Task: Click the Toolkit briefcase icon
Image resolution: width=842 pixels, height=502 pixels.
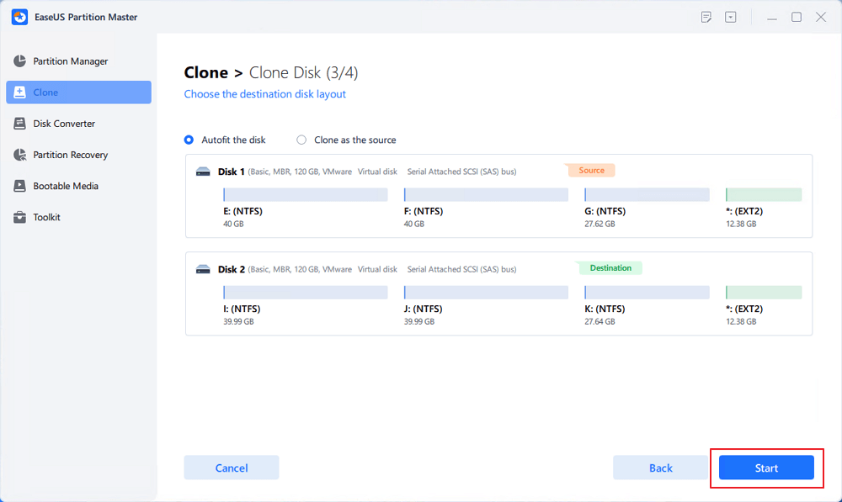Action: point(19,217)
